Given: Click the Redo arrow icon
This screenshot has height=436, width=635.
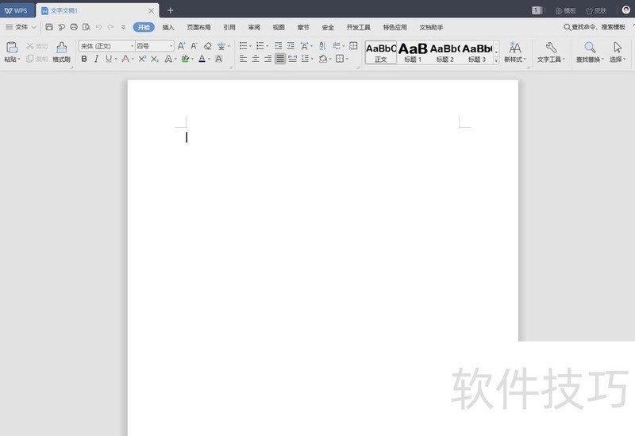Looking at the screenshot, I should click(110, 27).
